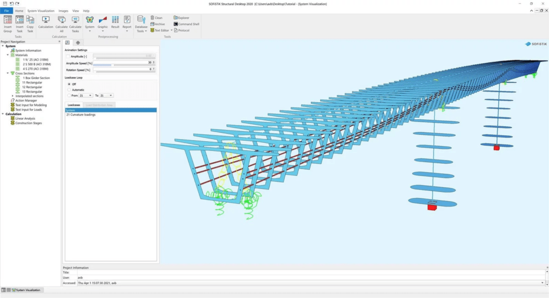Enable the Amplitude checkbox
The image size is (549, 298).
[68, 56]
